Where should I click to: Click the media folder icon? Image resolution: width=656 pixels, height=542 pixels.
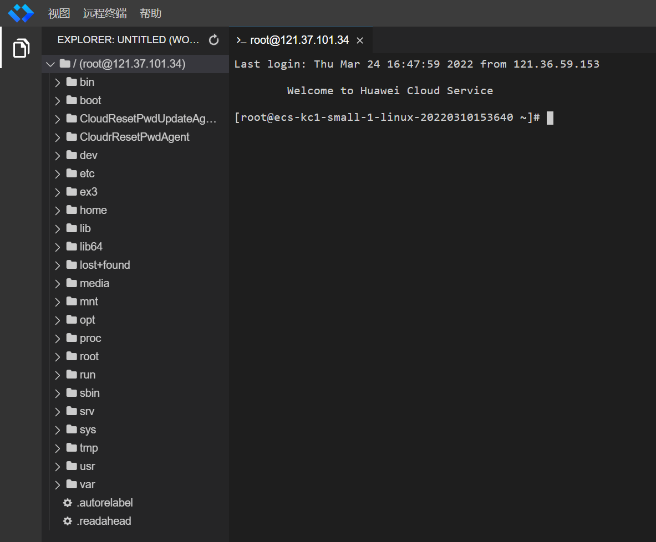click(72, 283)
